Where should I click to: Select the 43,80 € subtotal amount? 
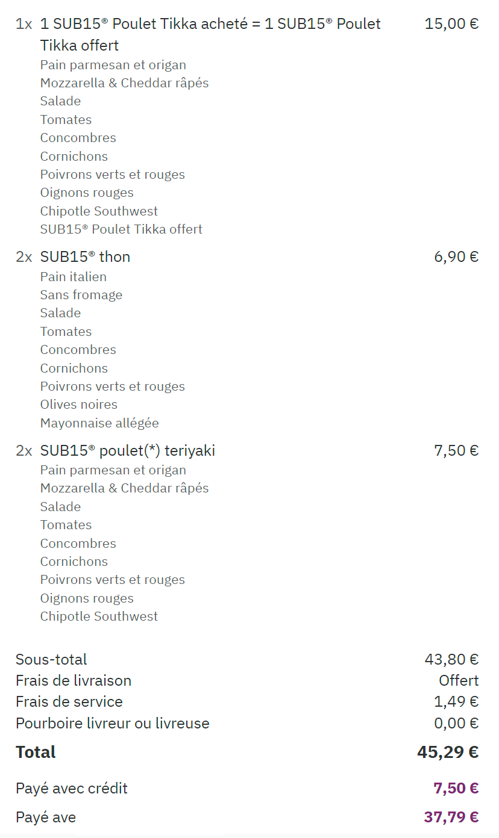tap(451, 660)
